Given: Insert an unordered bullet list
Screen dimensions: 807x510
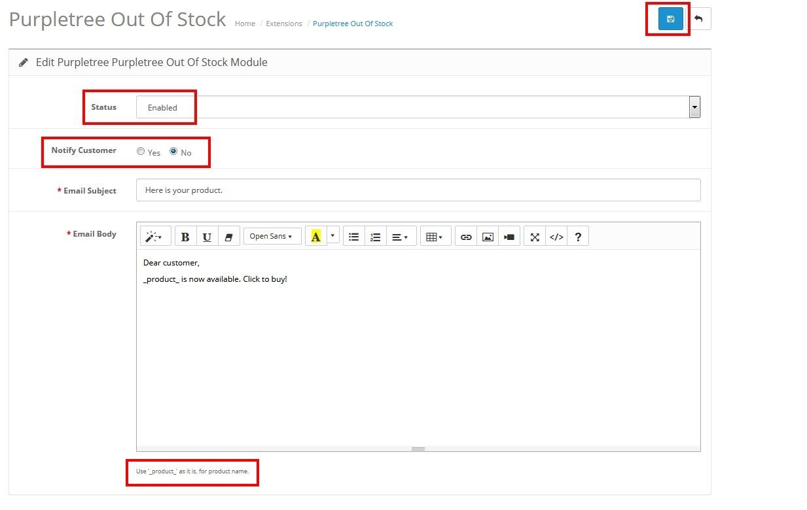Looking at the screenshot, I should 354,237.
